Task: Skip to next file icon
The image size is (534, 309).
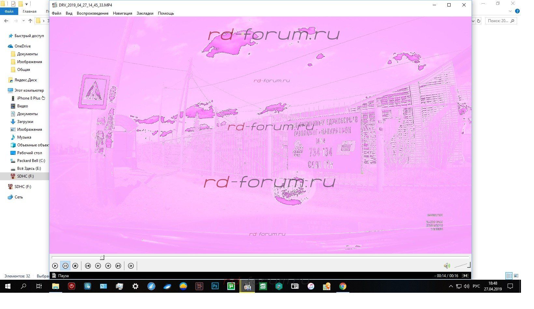Action: click(118, 266)
